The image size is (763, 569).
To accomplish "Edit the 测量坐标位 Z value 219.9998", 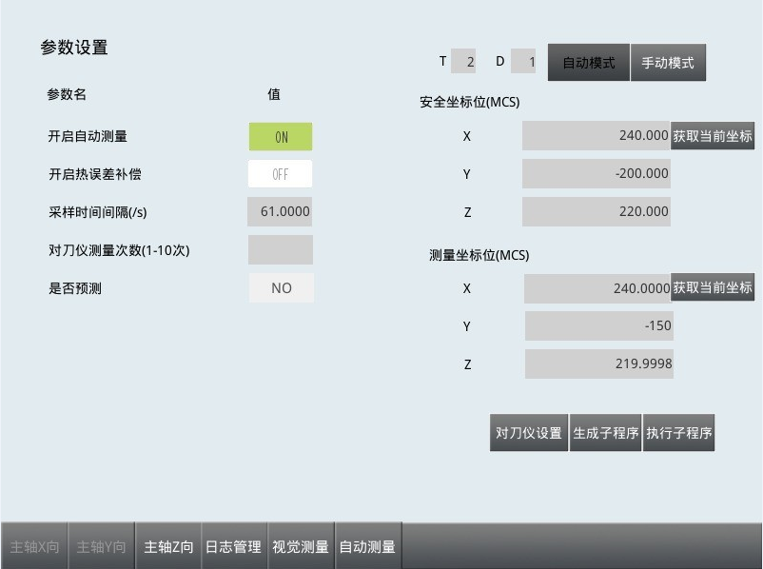I will (599, 364).
